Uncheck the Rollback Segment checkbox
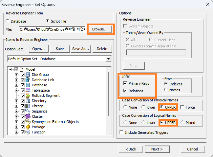This screenshot has height=157, width=213. pos(23,96)
